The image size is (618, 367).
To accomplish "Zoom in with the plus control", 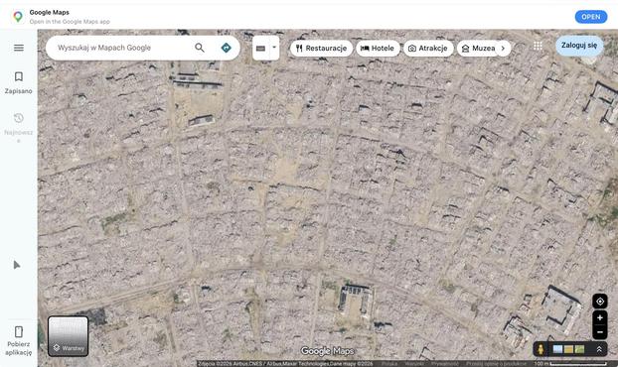I will 600,317.
